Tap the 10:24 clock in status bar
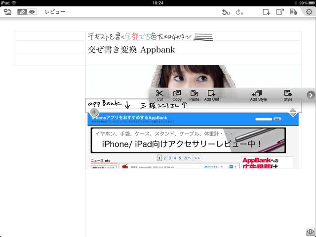 [158, 3]
